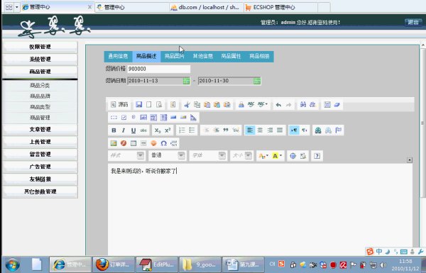Toggle underline formatting
This screenshot has height=273, width=426.
tap(133, 130)
